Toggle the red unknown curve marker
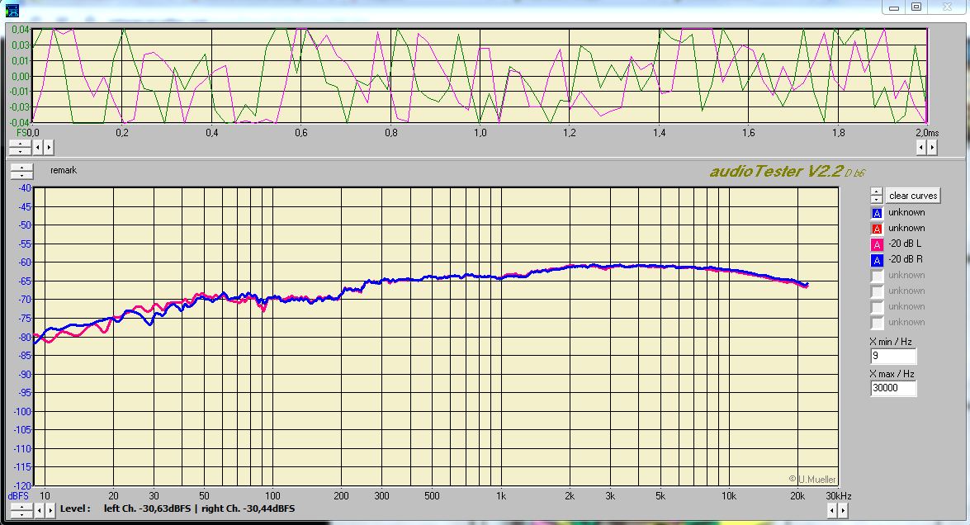 (x=877, y=229)
